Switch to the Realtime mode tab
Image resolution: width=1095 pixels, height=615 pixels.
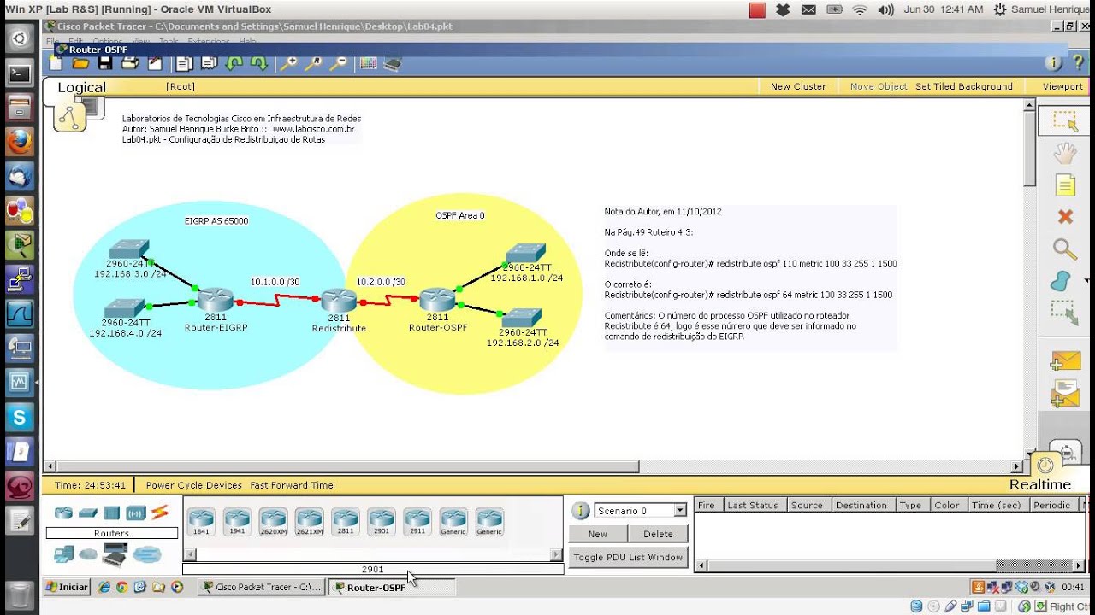pyautogui.click(x=1040, y=484)
